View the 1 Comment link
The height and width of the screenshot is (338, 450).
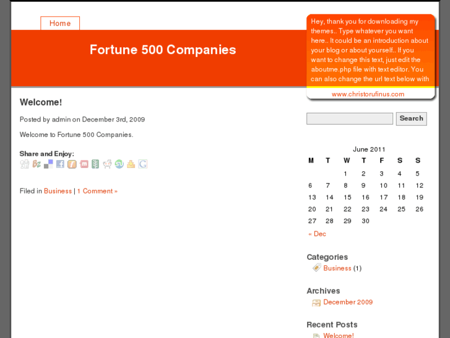point(97,191)
